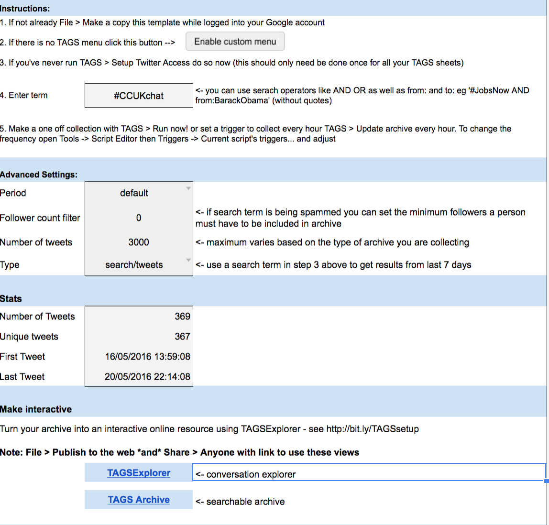Select the '<- conversation explorer' cell

pyautogui.click(x=369, y=472)
